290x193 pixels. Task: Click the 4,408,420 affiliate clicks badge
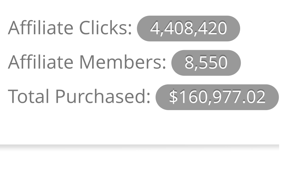[x=188, y=28]
